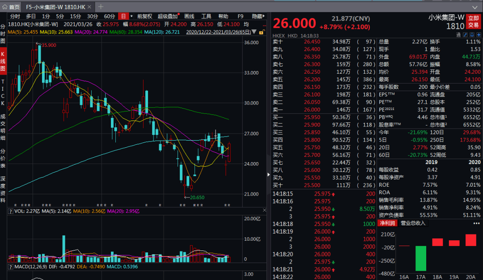Select the 1分 period

[46, 17]
